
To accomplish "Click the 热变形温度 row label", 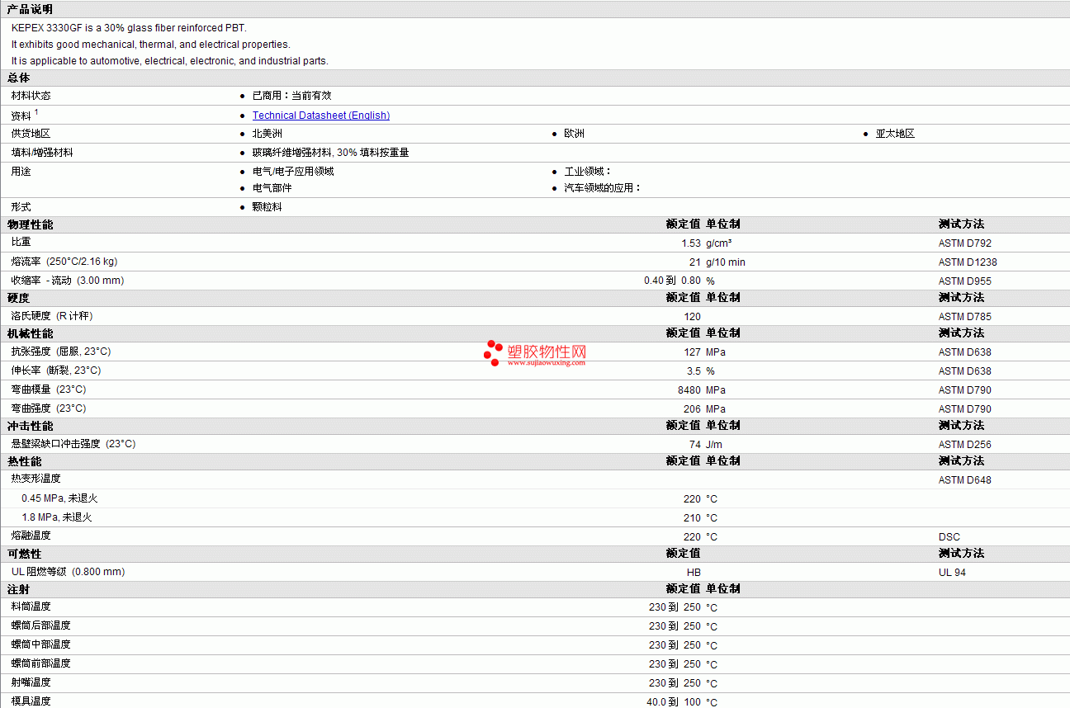I will (x=36, y=479).
